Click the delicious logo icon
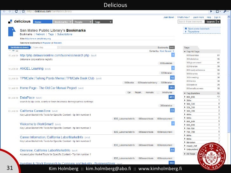 10,22
